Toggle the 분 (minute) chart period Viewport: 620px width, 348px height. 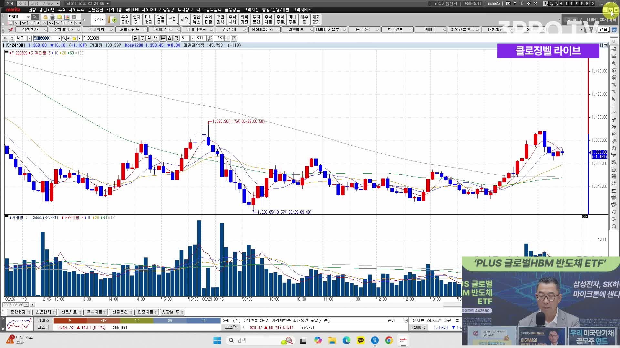coord(163,38)
